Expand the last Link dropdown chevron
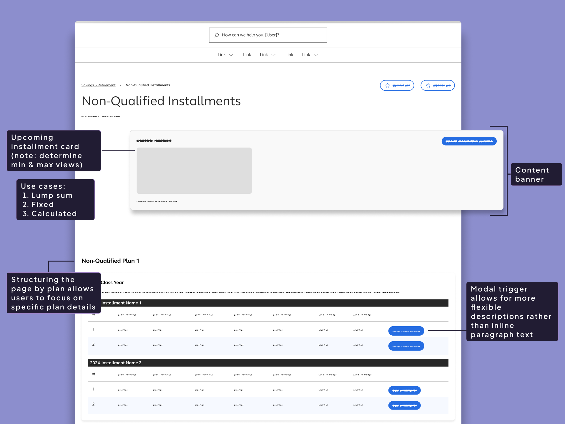565x424 pixels. (x=316, y=55)
